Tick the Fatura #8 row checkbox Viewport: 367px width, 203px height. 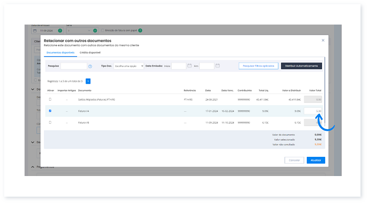click(x=50, y=123)
